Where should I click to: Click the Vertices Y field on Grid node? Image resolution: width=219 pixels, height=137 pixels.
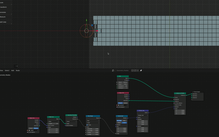click(x=123, y=88)
